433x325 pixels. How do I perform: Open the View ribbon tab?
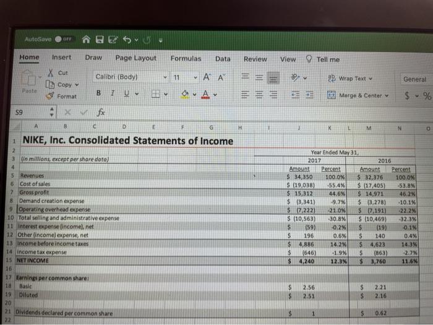pos(288,59)
